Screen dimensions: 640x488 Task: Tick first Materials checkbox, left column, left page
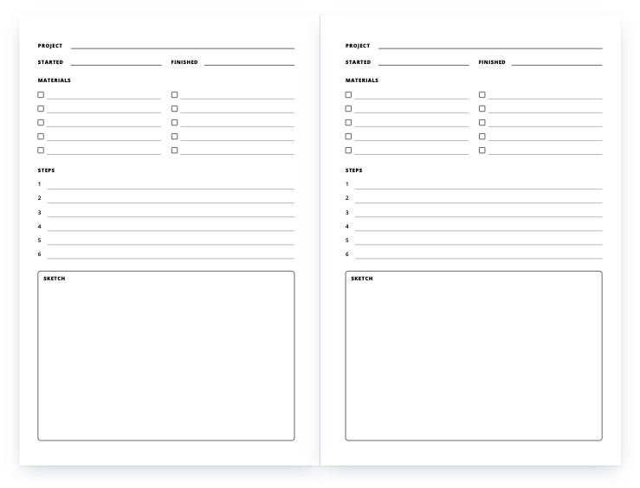click(41, 94)
